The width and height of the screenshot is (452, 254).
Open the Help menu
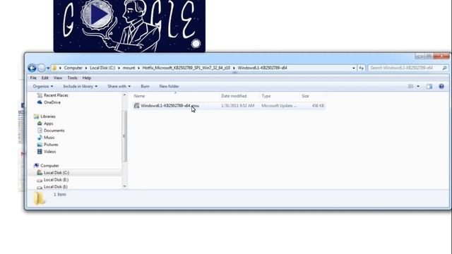pyautogui.click(x=86, y=78)
